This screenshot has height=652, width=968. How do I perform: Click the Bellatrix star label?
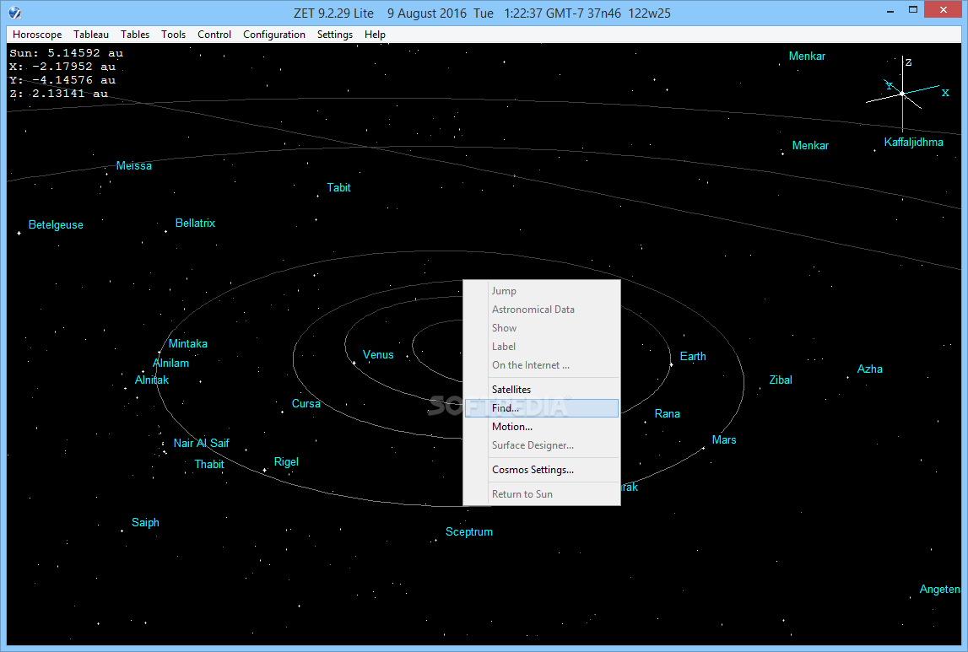coord(195,224)
